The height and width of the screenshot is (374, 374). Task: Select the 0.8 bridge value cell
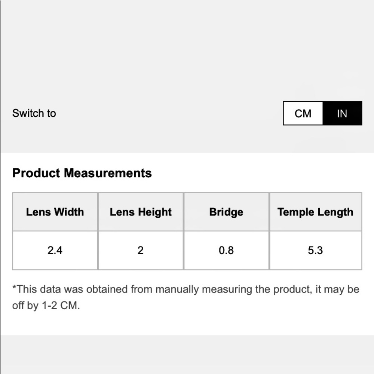[226, 250]
